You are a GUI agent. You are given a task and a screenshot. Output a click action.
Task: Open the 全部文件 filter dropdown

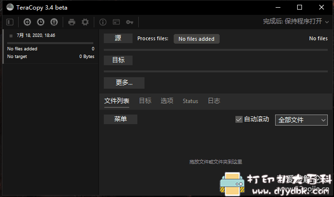click(301, 120)
